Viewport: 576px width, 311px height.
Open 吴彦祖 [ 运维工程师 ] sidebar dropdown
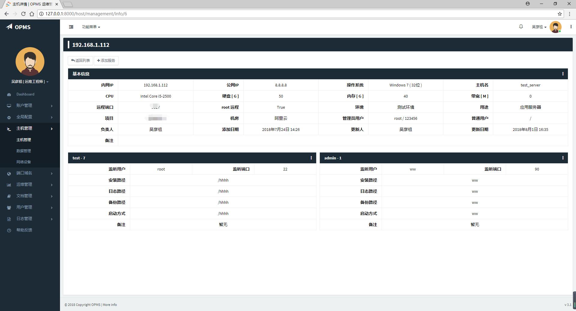(30, 82)
